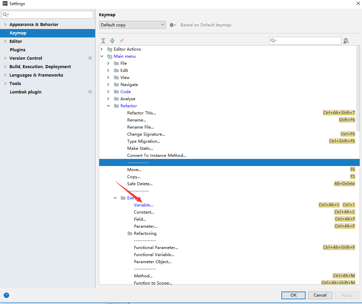
Task: Open the Default copy keymap dropdown
Action: point(133,25)
